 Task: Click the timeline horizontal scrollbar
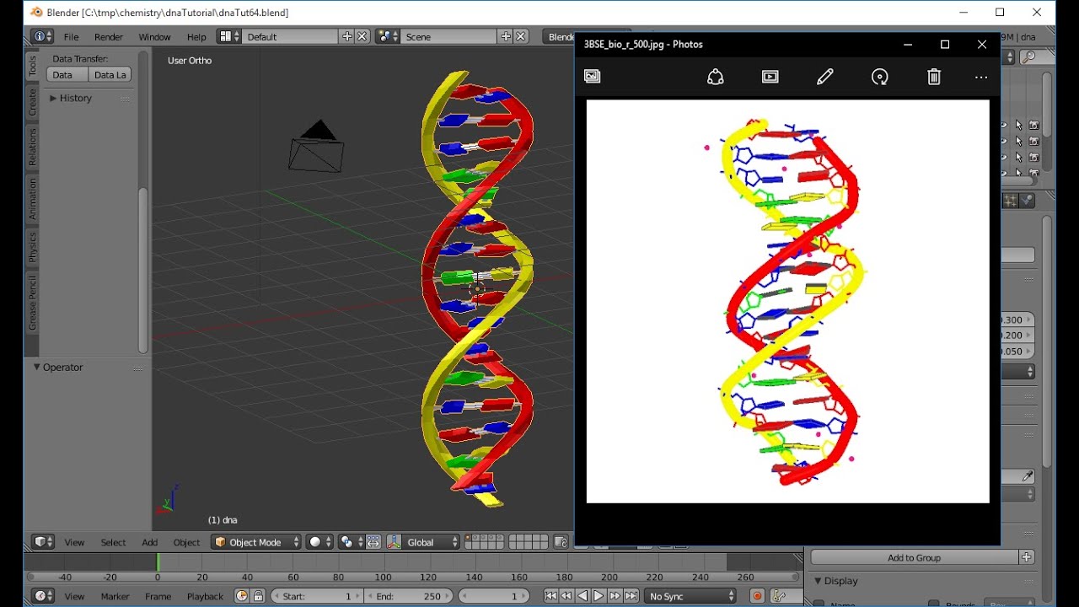413,577
